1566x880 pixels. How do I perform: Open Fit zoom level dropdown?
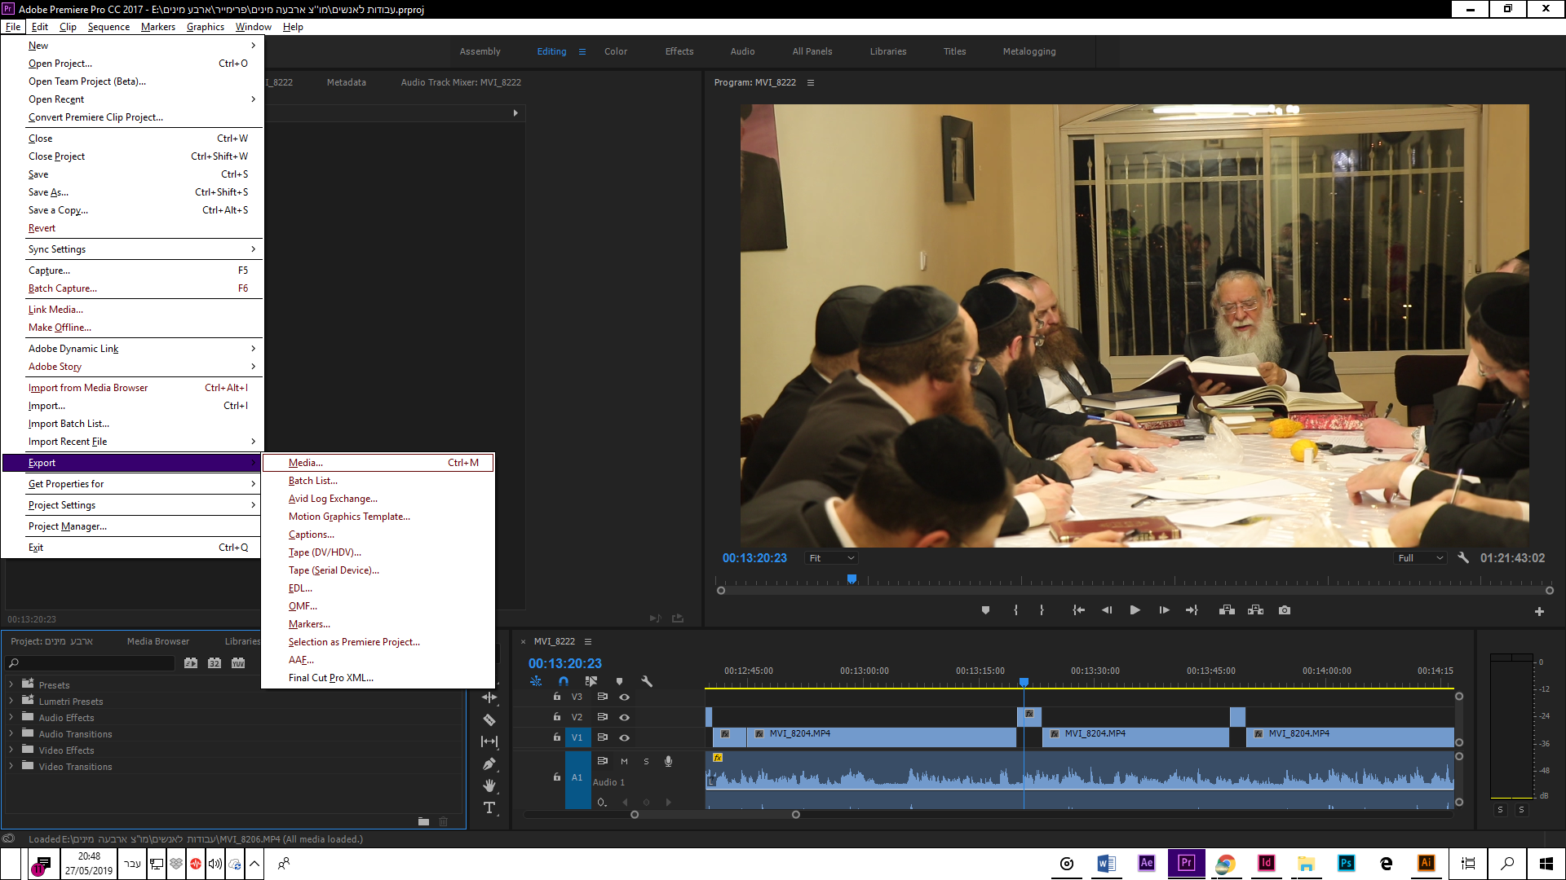pos(831,558)
